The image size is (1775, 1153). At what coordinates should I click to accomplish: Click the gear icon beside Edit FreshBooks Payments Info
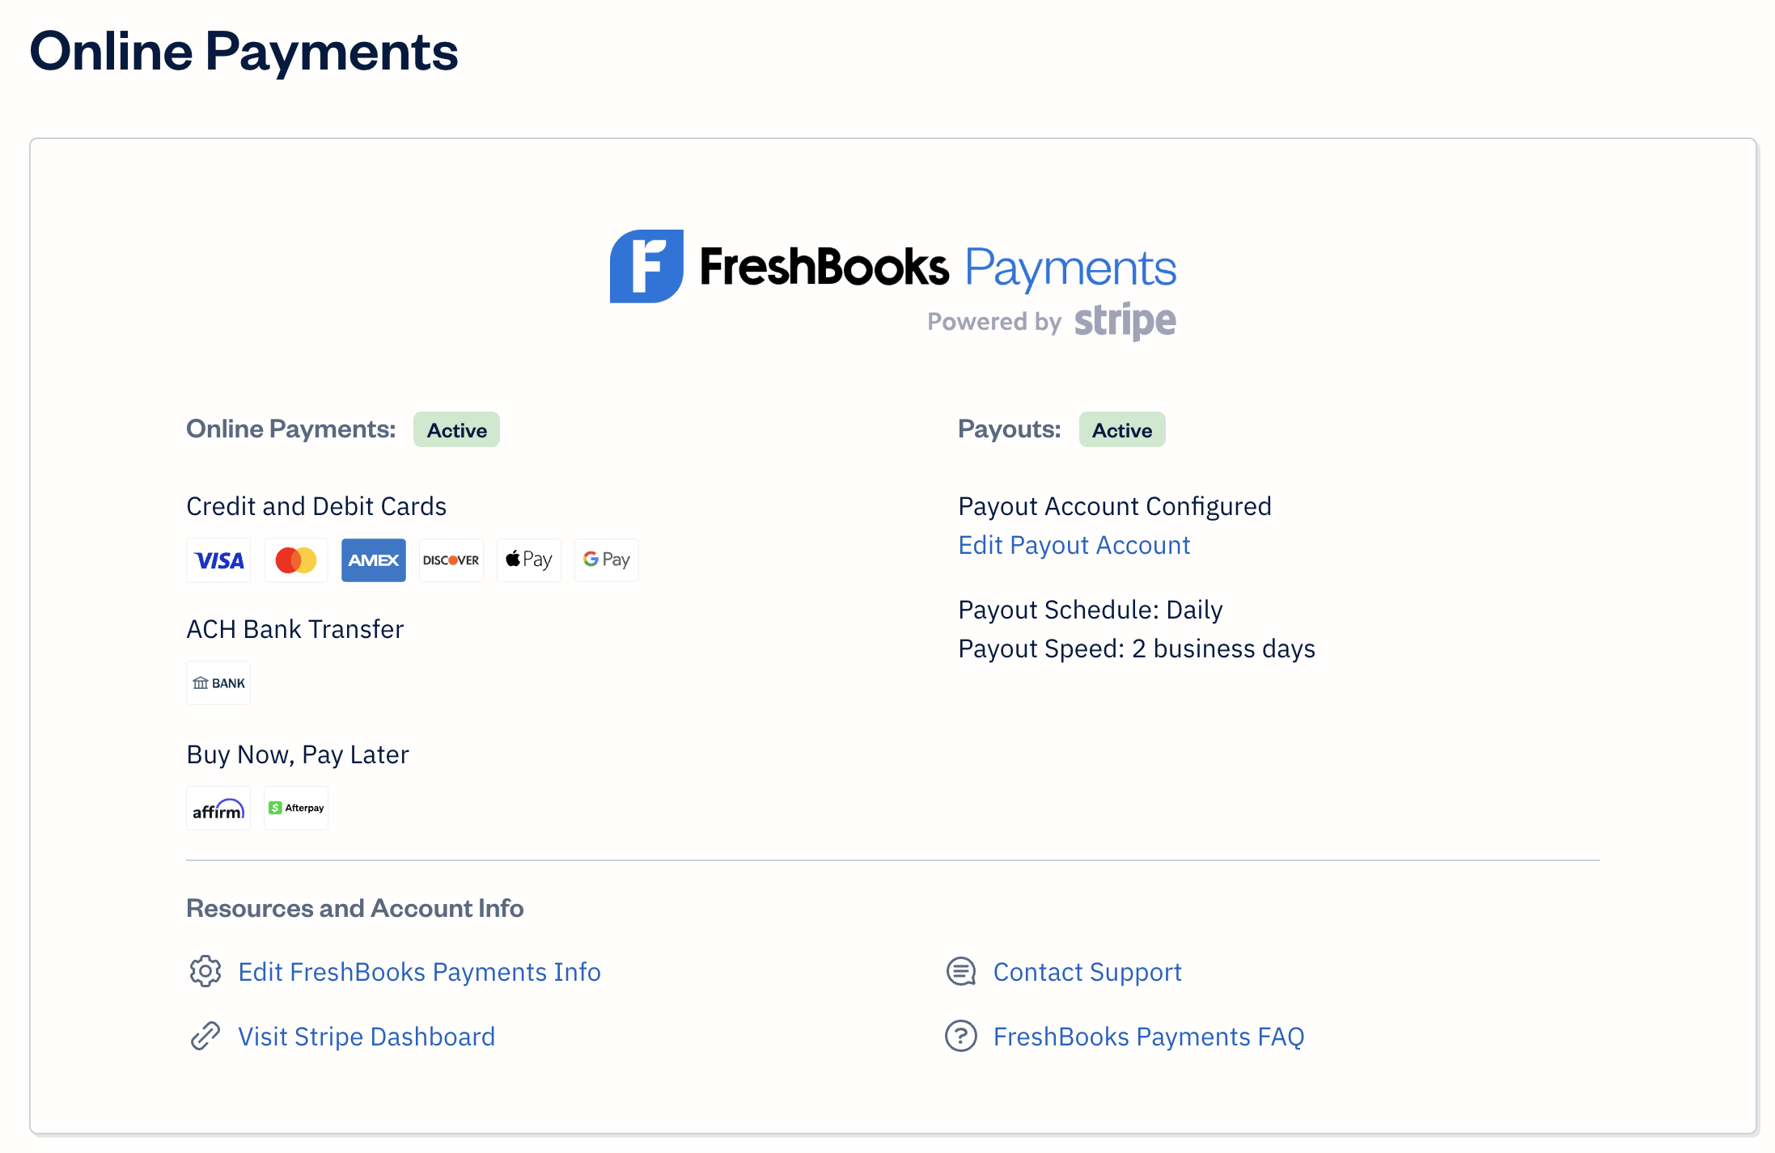click(205, 971)
